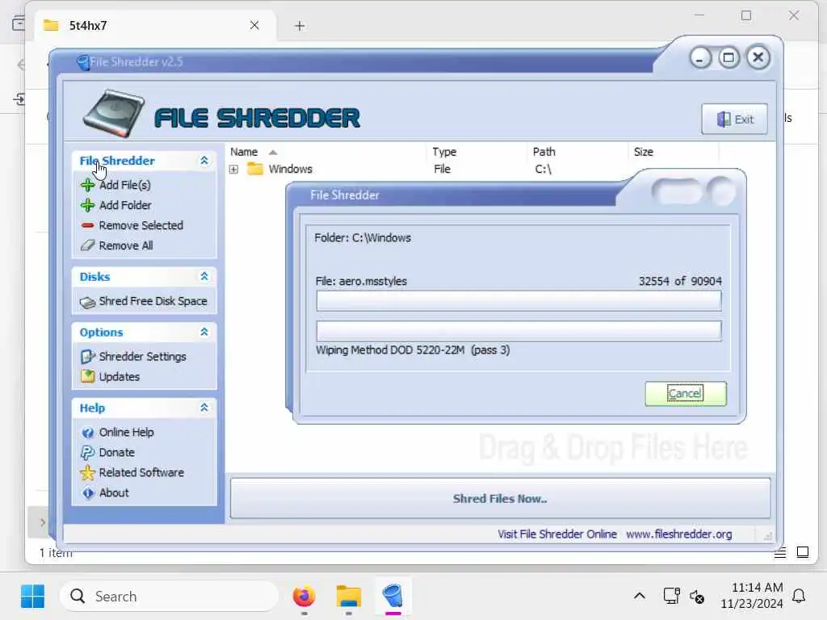Click the Updates package icon
This screenshot has height=620, width=827.
87,376
